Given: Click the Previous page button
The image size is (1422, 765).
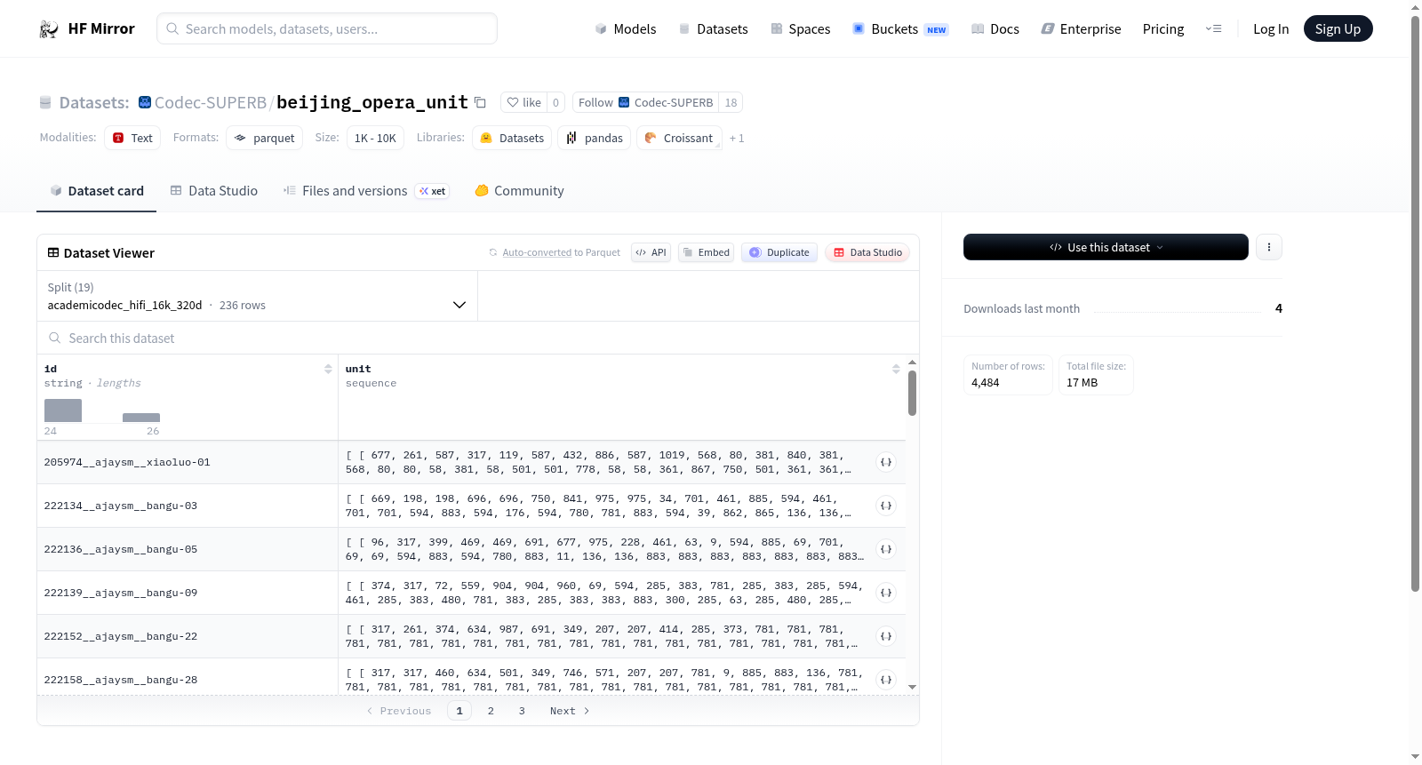Looking at the screenshot, I should [399, 711].
